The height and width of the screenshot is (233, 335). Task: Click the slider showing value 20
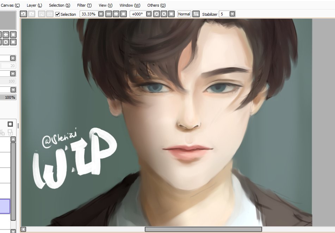[x=8, y=66]
